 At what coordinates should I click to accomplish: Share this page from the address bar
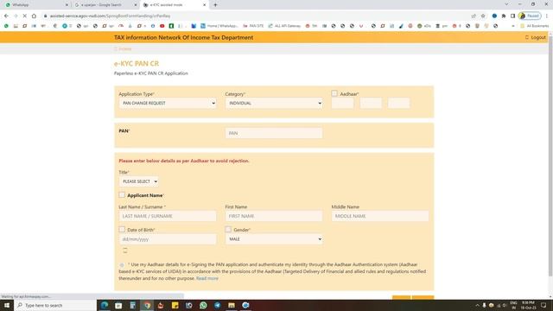click(x=474, y=16)
